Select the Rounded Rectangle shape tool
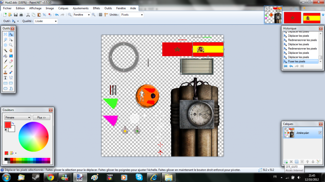325x182 pixels. pyautogui.click(x=11, y=83)
